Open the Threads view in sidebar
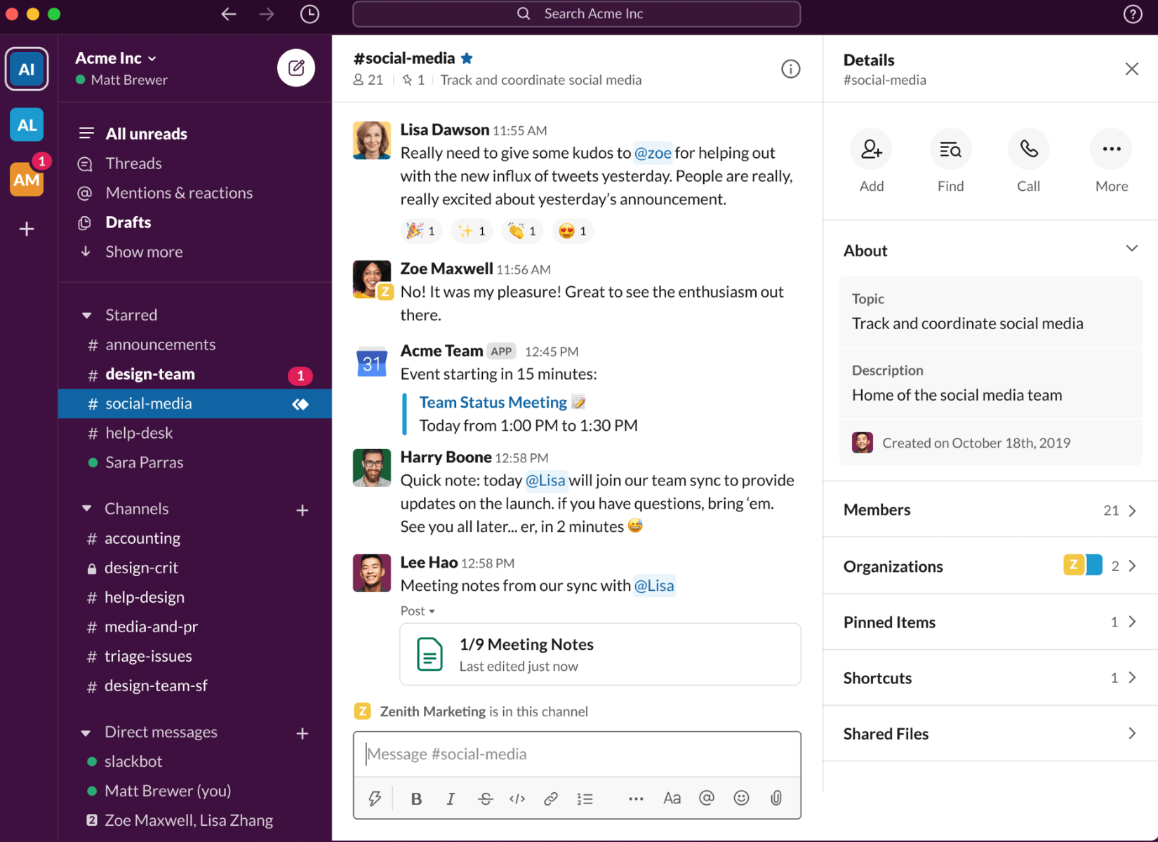This screenshot has width=1158, height=842. click(x=133, y=163)
